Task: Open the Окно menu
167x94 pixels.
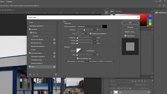Action: (2, 2)
